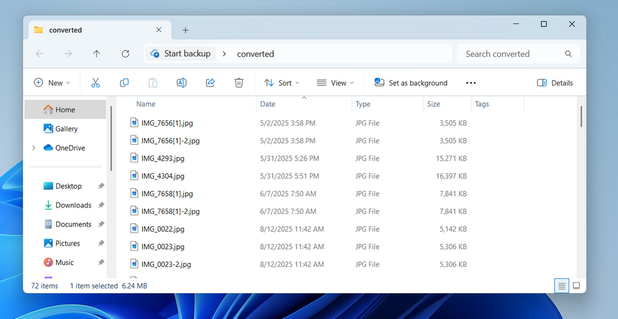This screenshot has width=618, height=319.
Task: Switch to large thumbnails view
Action: click(x=576, y=285)
